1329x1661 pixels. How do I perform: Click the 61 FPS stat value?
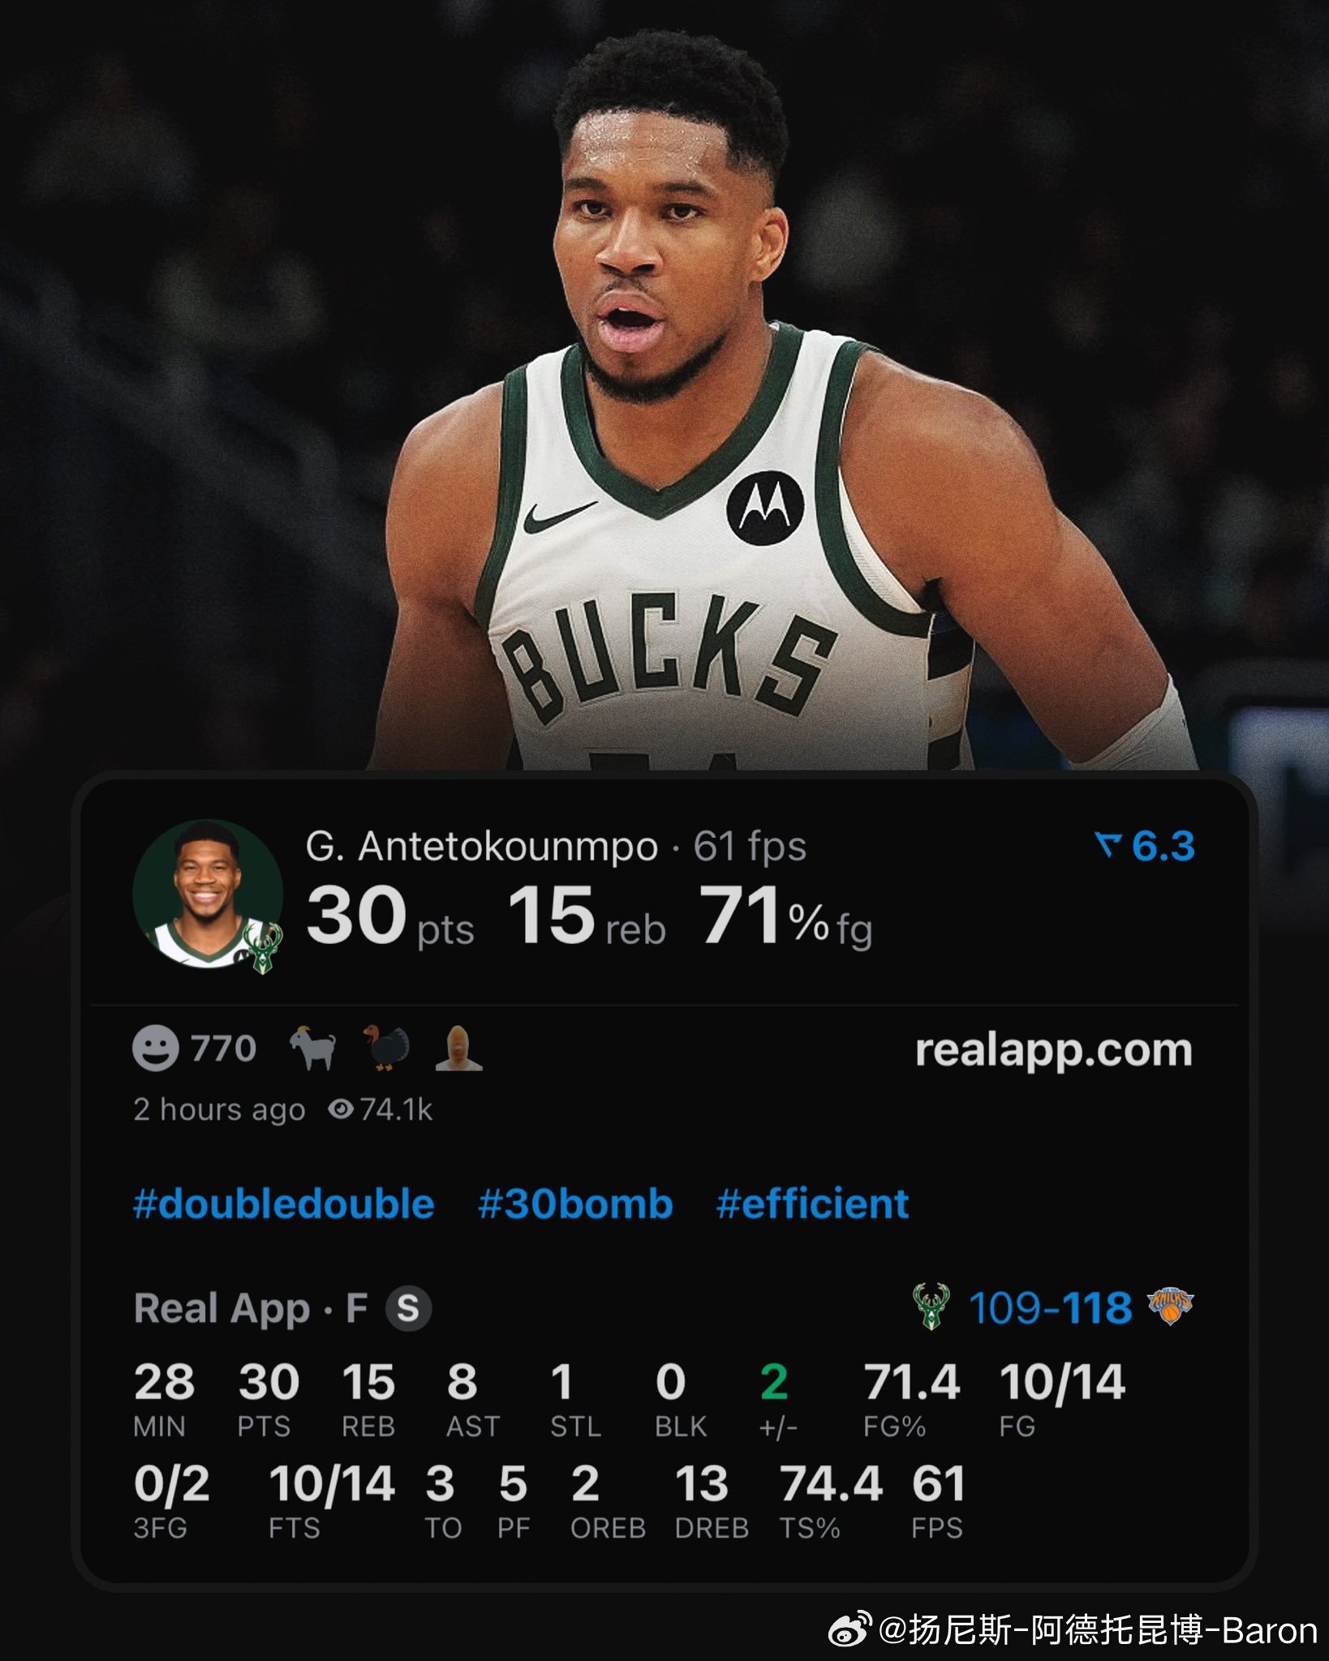point(939,1484)
